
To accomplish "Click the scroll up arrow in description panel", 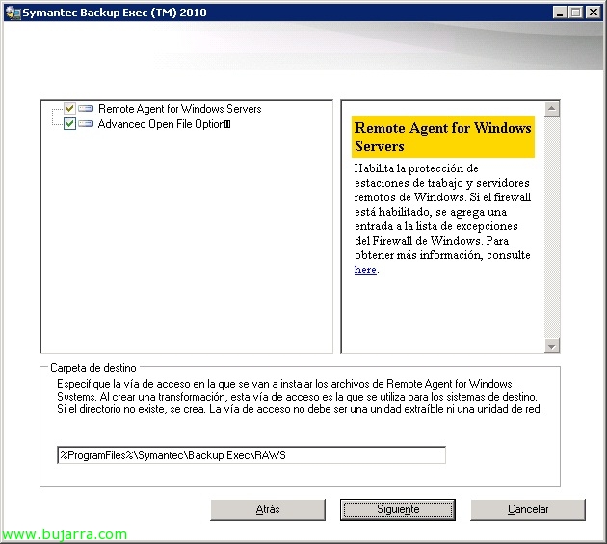I will click(x=552, y=109).
